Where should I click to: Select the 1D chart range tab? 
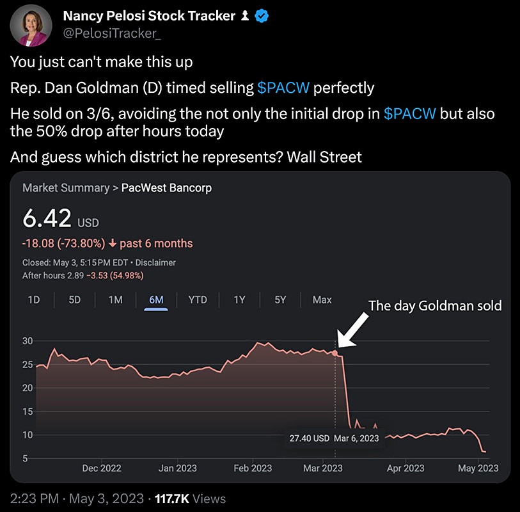coord(34,300)
